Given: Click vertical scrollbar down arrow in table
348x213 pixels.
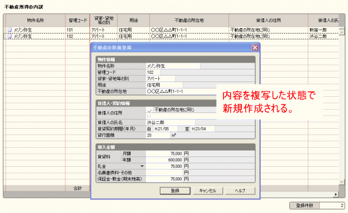Looking at the screenshot, I should [341, 182].
